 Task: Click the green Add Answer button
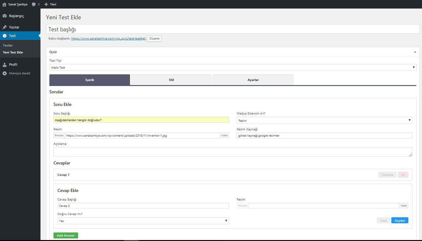pos(65,235)
